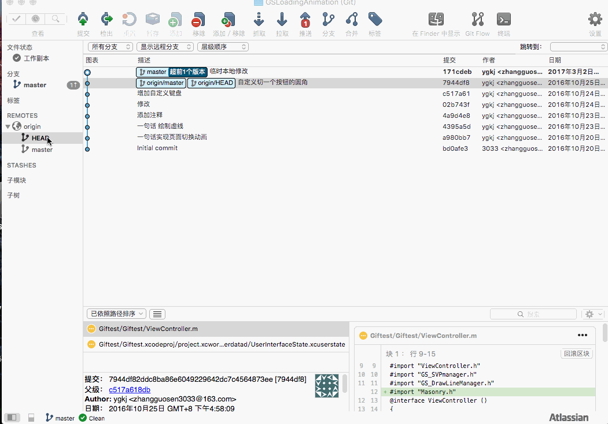
Task: Click the master branch indicator in status bar
Action: pos(60,418)
